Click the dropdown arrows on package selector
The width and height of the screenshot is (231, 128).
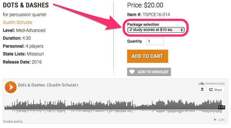(x=182, y=30)
